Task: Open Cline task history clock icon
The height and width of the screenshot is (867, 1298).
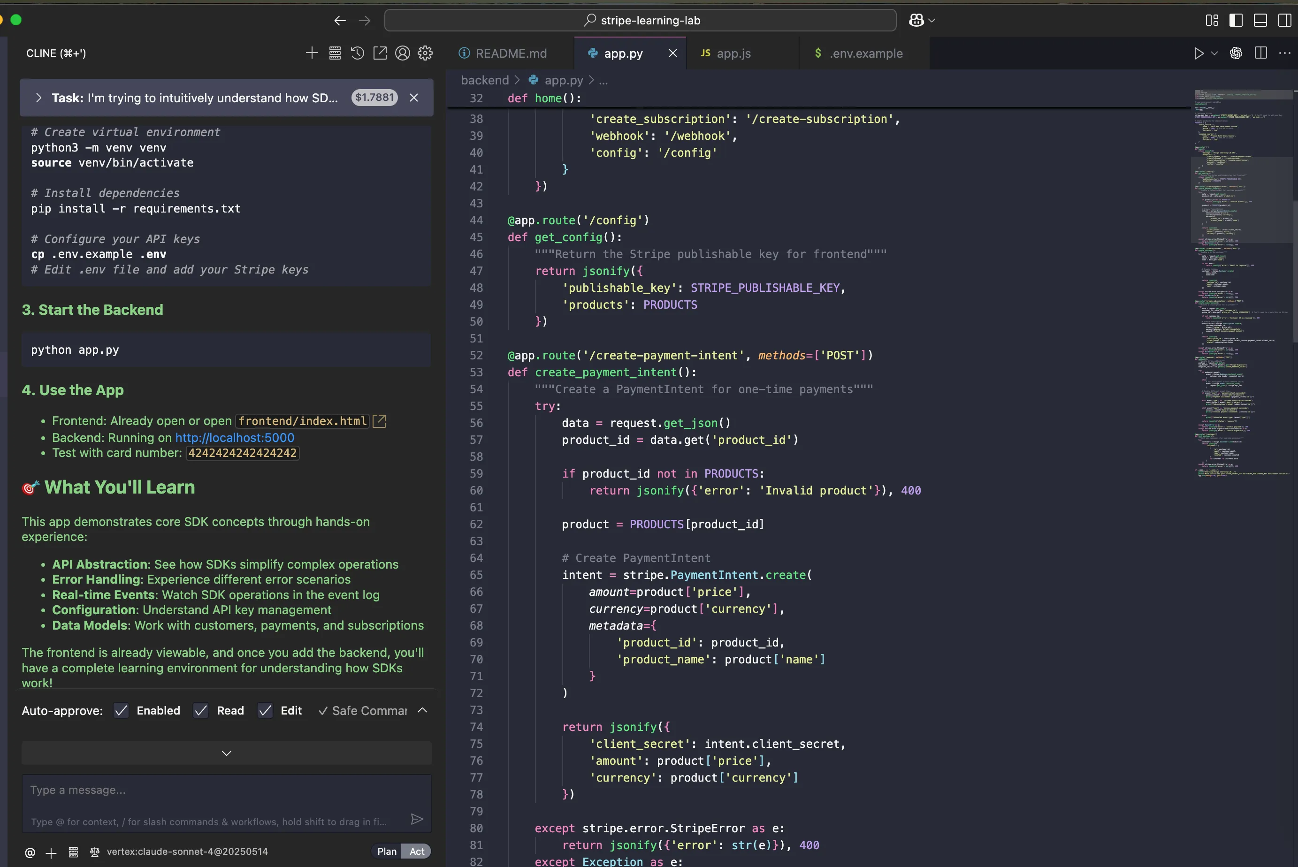Action: 357,53
